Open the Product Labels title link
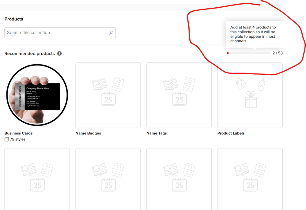Viewport: 306px width, 210px height. click(231, 133)
